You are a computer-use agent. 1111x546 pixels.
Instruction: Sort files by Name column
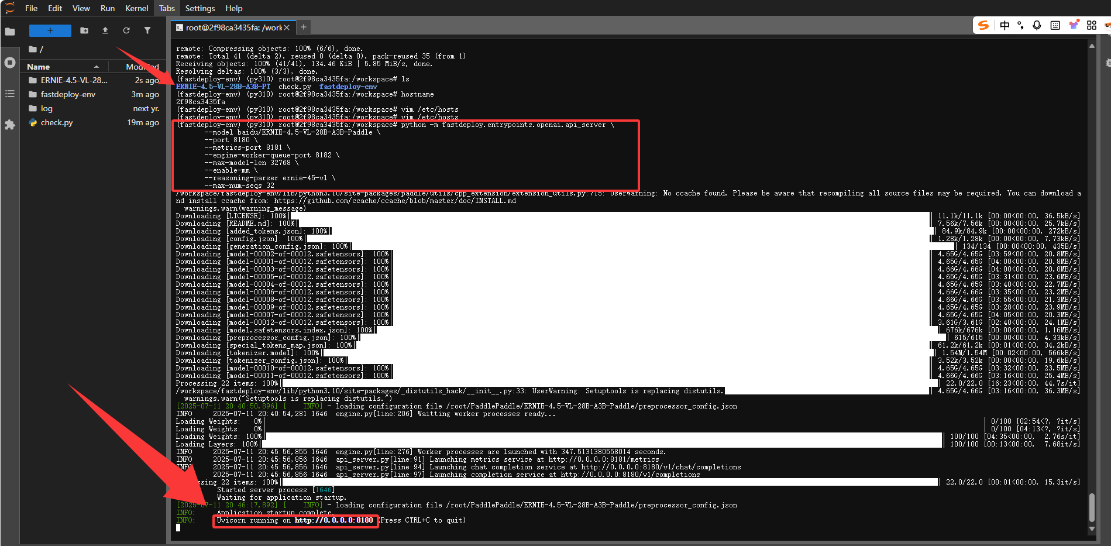[x=39, y=67]
